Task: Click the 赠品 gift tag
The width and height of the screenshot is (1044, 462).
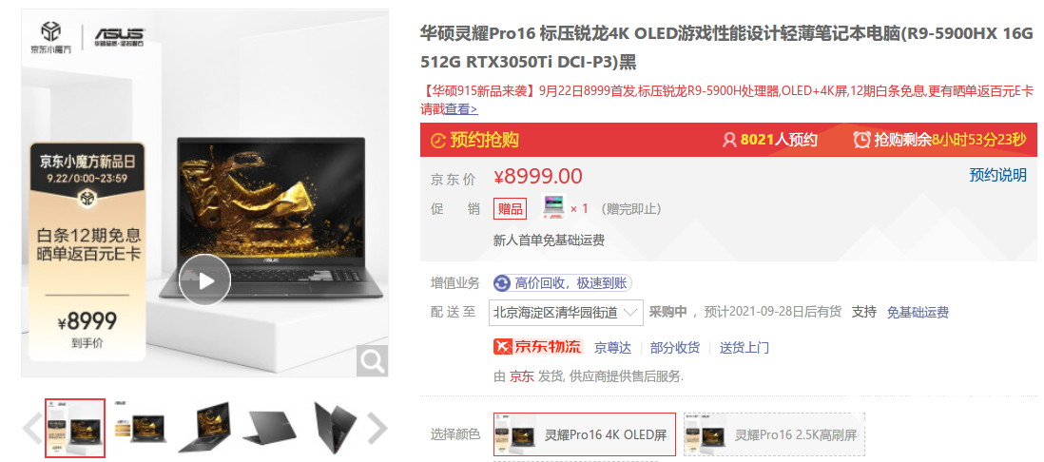Action: coord(510,208)
